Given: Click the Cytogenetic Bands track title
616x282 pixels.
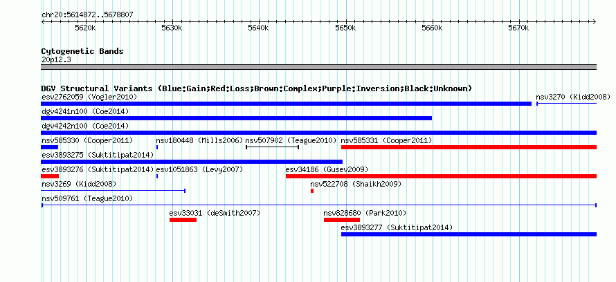Looking at the screenshot, I should 82,51.
